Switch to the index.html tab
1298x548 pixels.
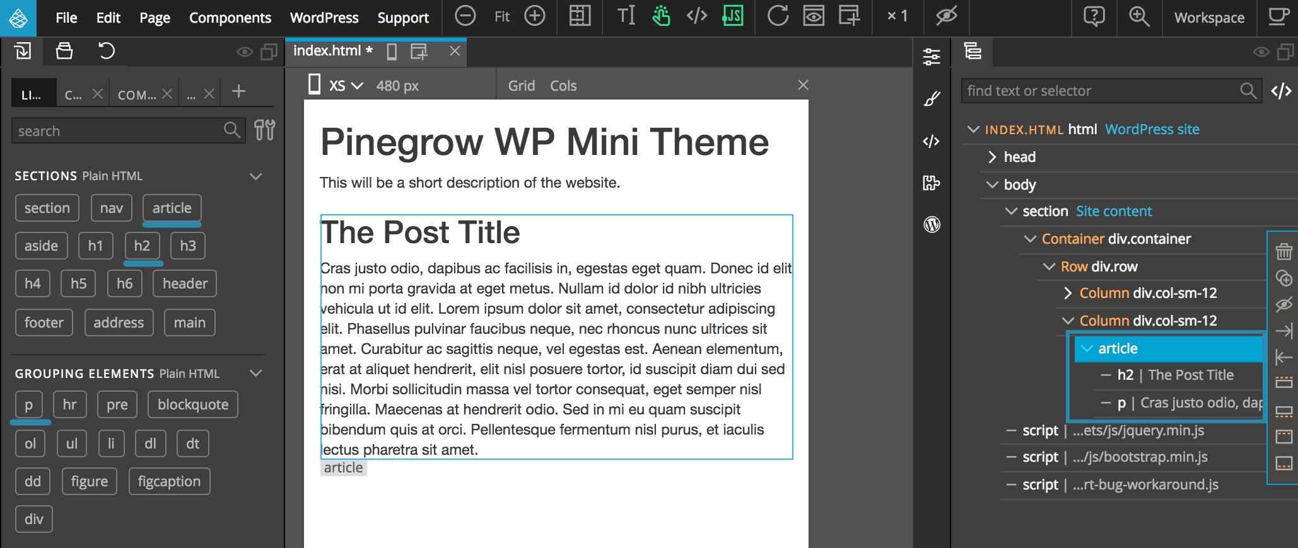pyautogui.click(x=332, y=51)
